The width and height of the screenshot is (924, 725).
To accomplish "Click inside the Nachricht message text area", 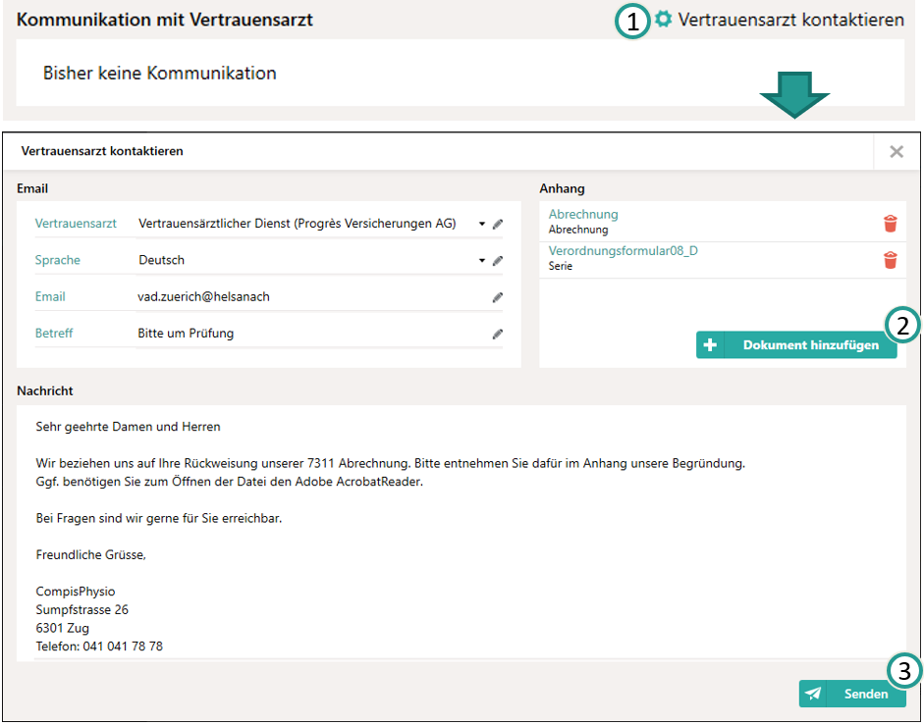I will point(462,530).
